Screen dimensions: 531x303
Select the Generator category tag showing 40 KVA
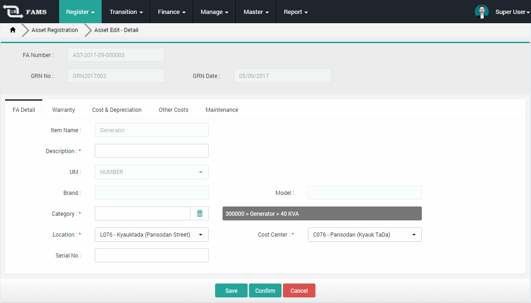point(321,213)
